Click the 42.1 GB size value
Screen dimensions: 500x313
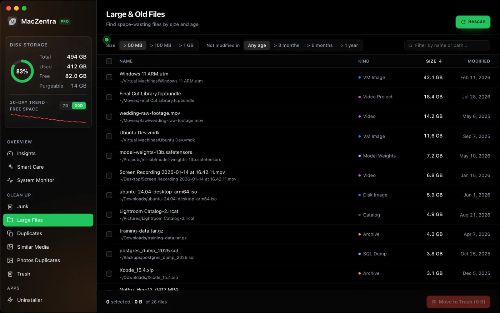tap(433, 77)
